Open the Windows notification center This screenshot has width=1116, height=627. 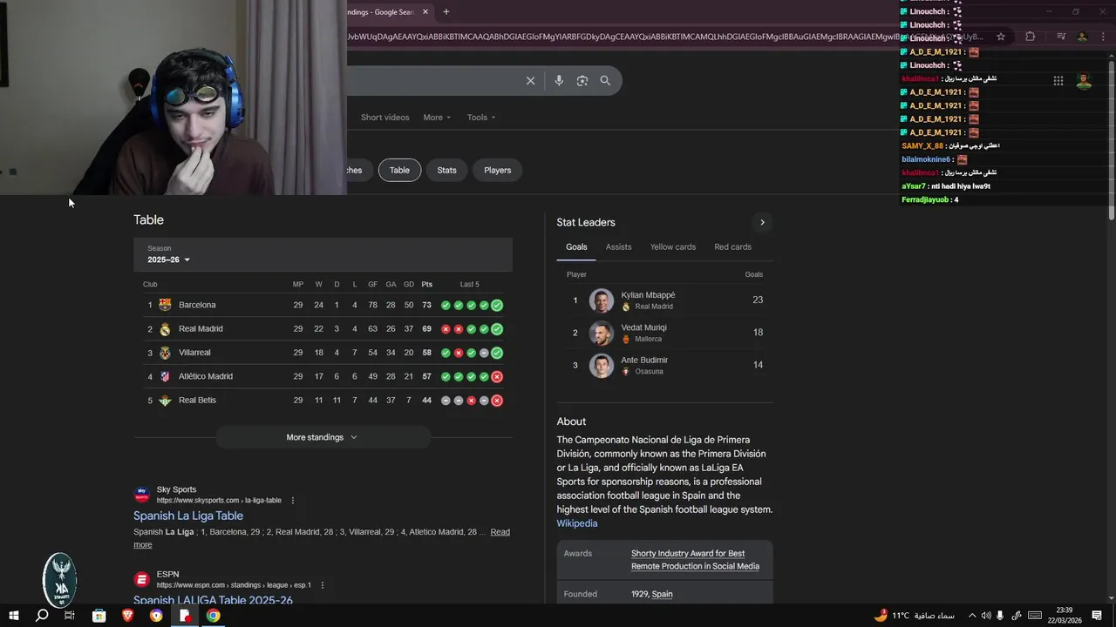pos(1097,616)
